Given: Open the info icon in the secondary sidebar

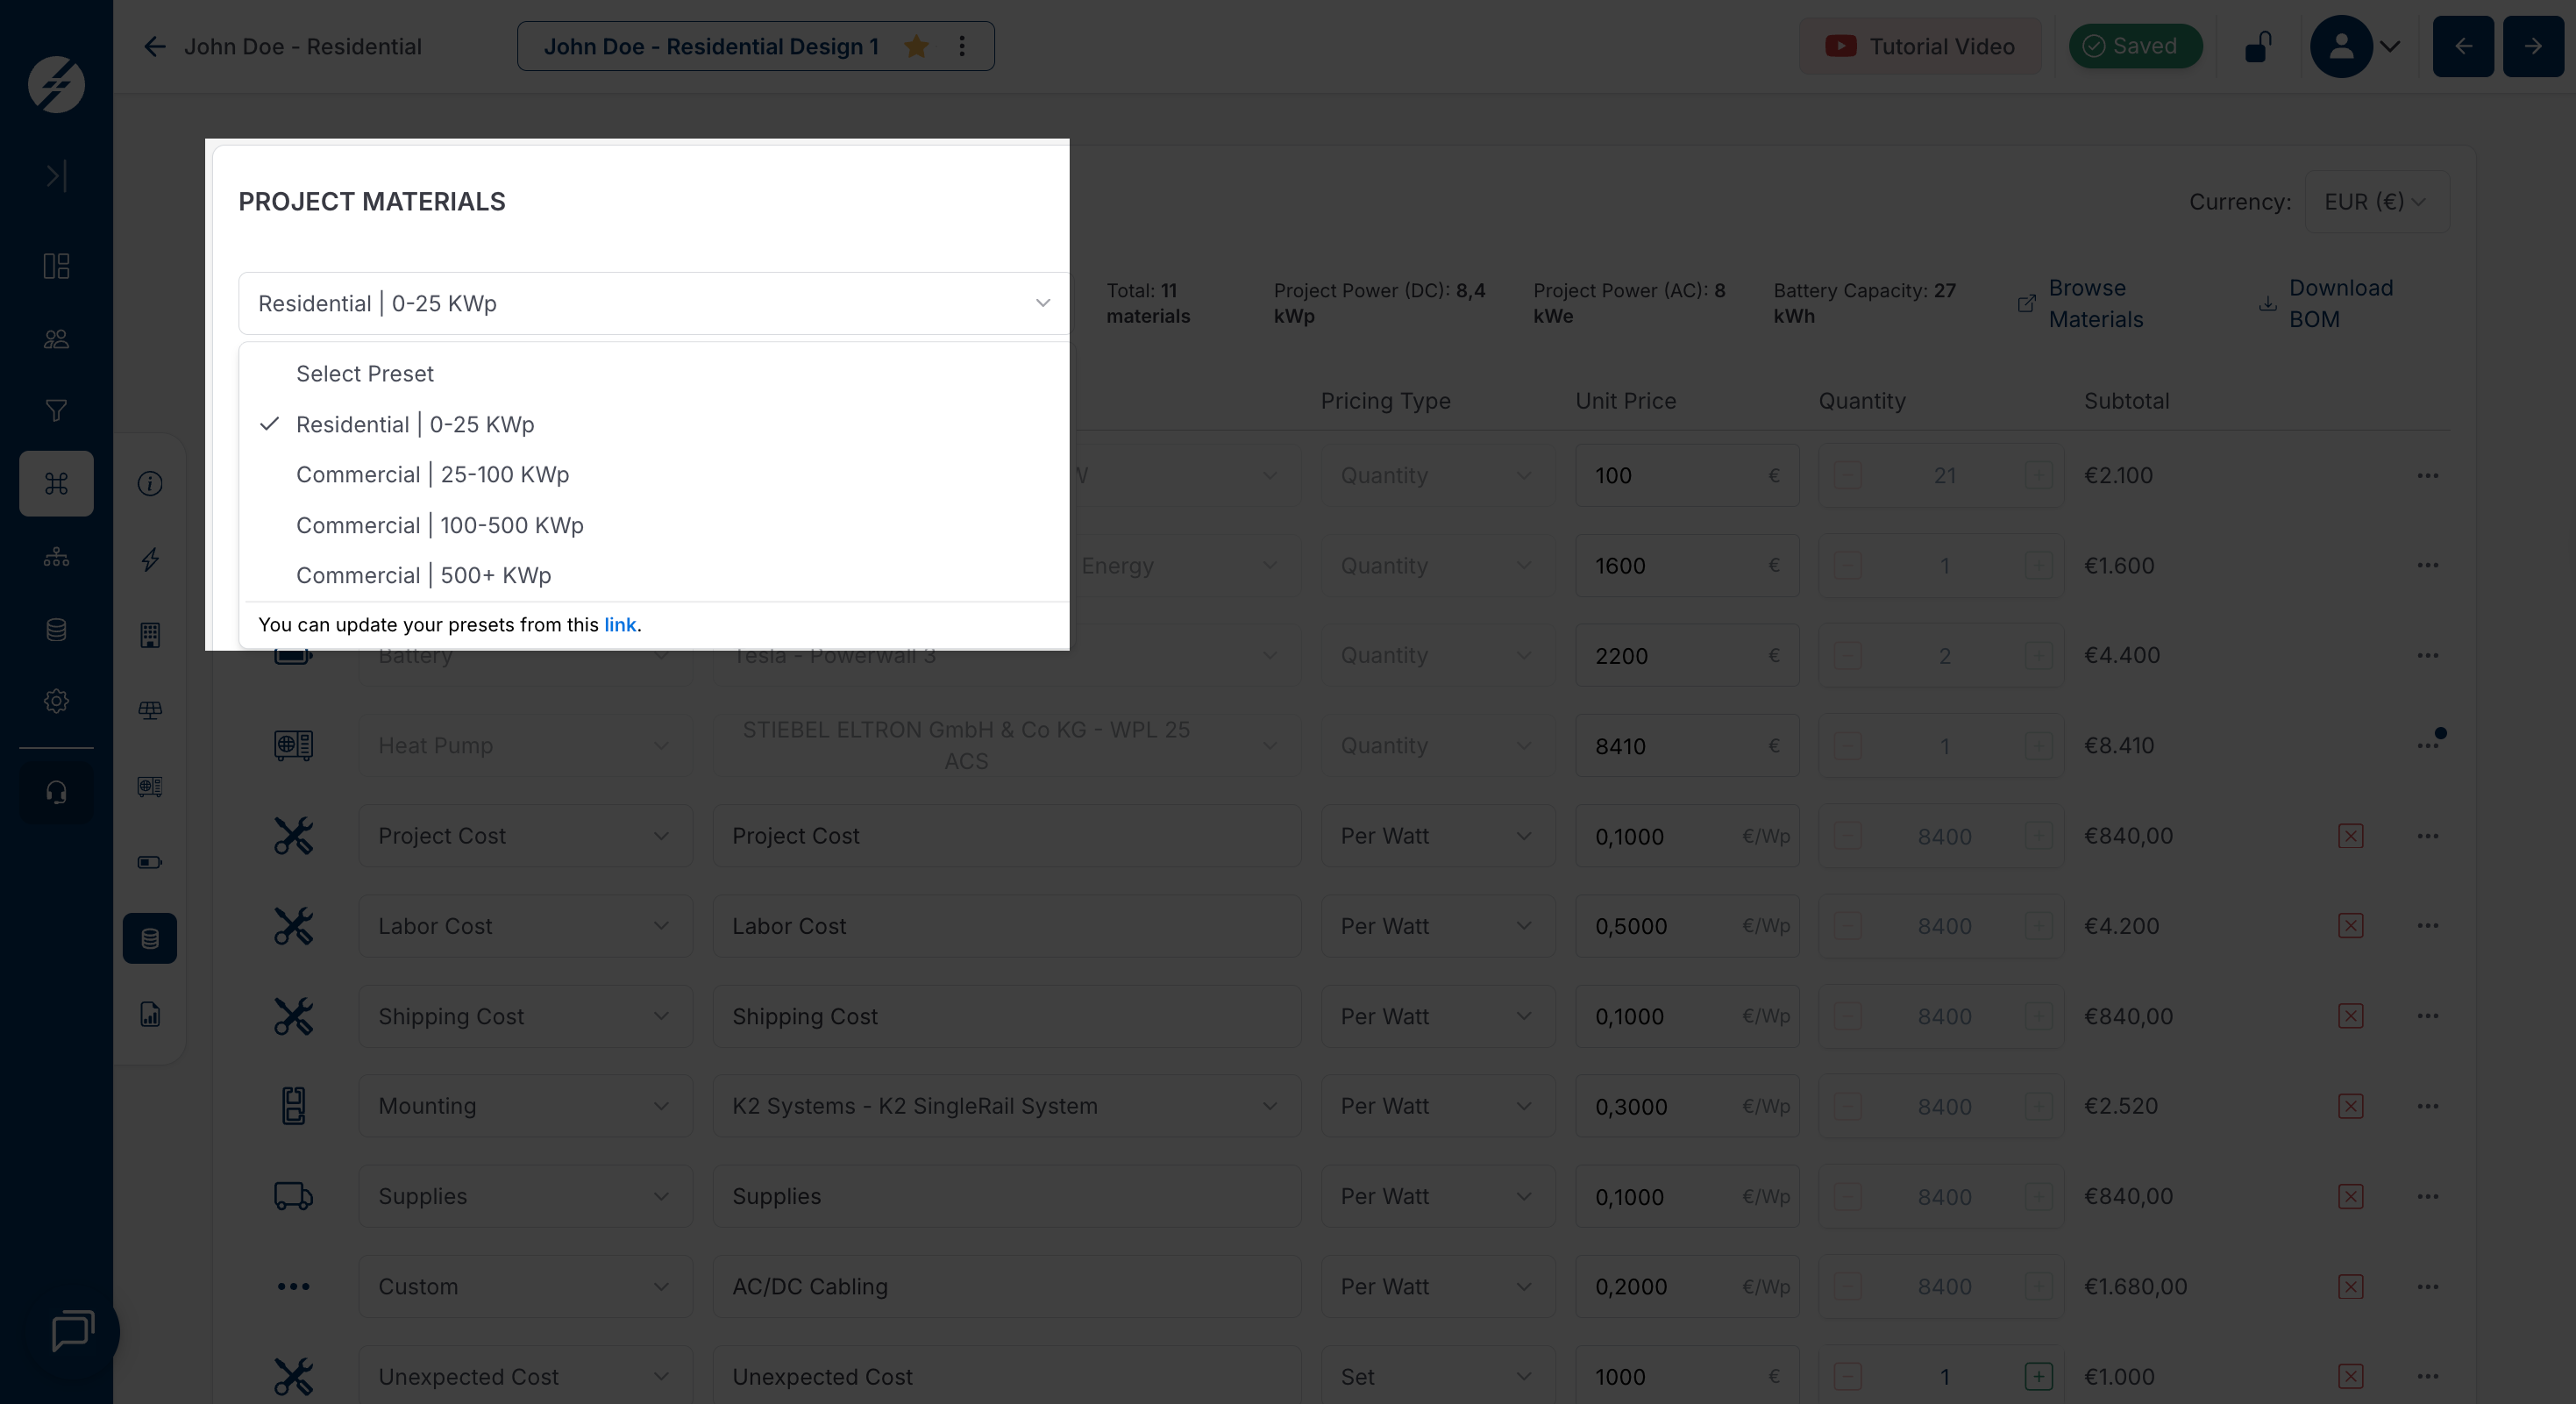Looking at the screenshot, I should tap(150, 484).
